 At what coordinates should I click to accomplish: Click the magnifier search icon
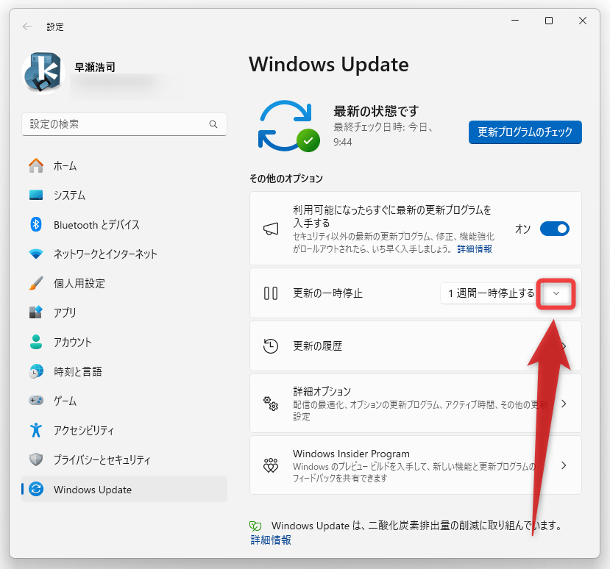click(213, 124)
